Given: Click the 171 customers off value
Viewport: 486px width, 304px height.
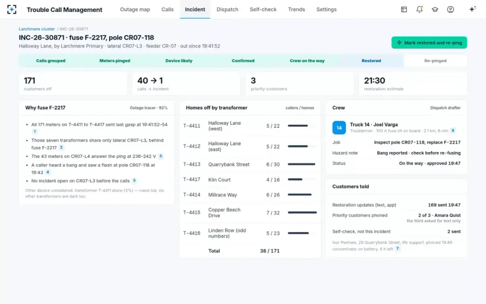Looking at the screenshot, I should click(x=30, y=81).
